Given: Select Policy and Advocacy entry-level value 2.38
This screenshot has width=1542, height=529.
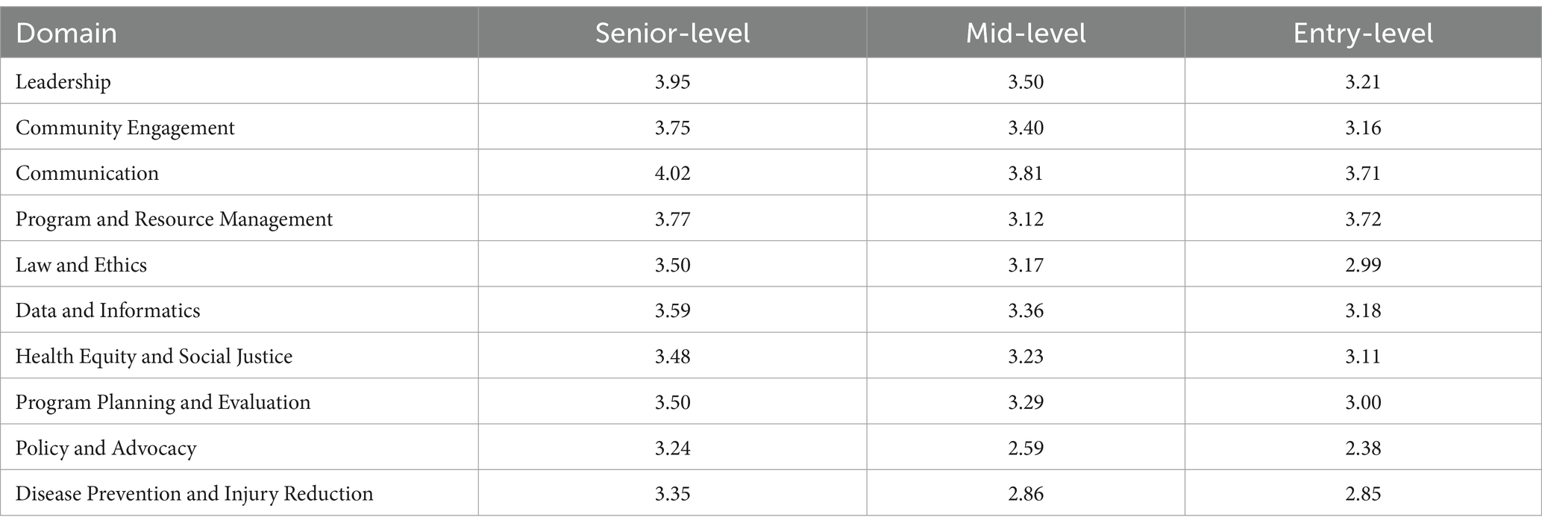Looking at the screenshot, I should tap(1363, 448).
